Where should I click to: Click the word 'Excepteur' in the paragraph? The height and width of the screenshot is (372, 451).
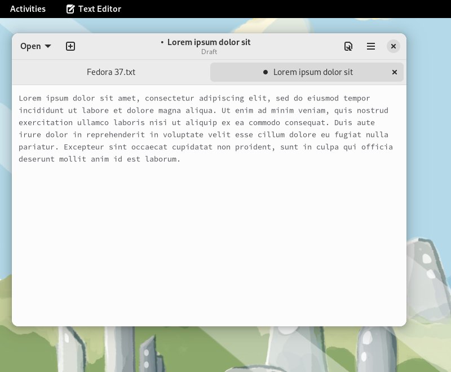83,147
